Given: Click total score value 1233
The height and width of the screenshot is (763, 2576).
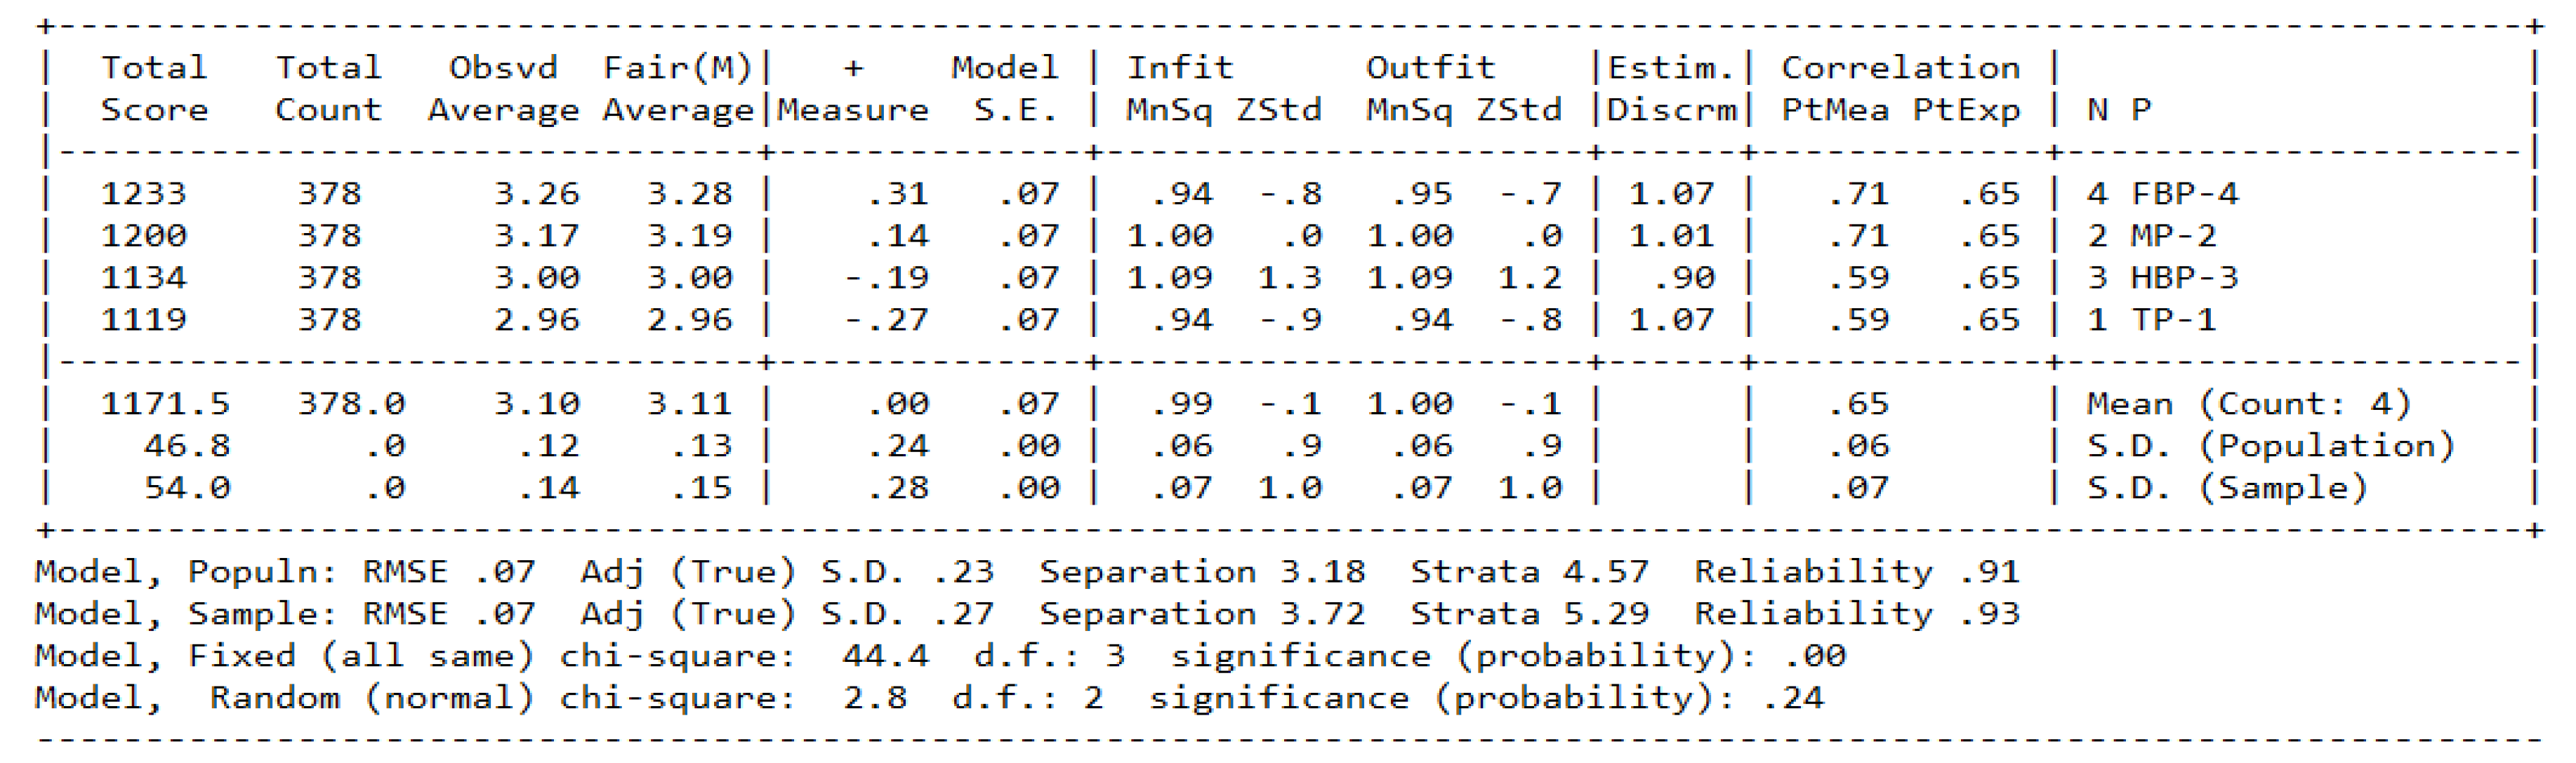Looking at the screenshot, I should coord(143,193).
